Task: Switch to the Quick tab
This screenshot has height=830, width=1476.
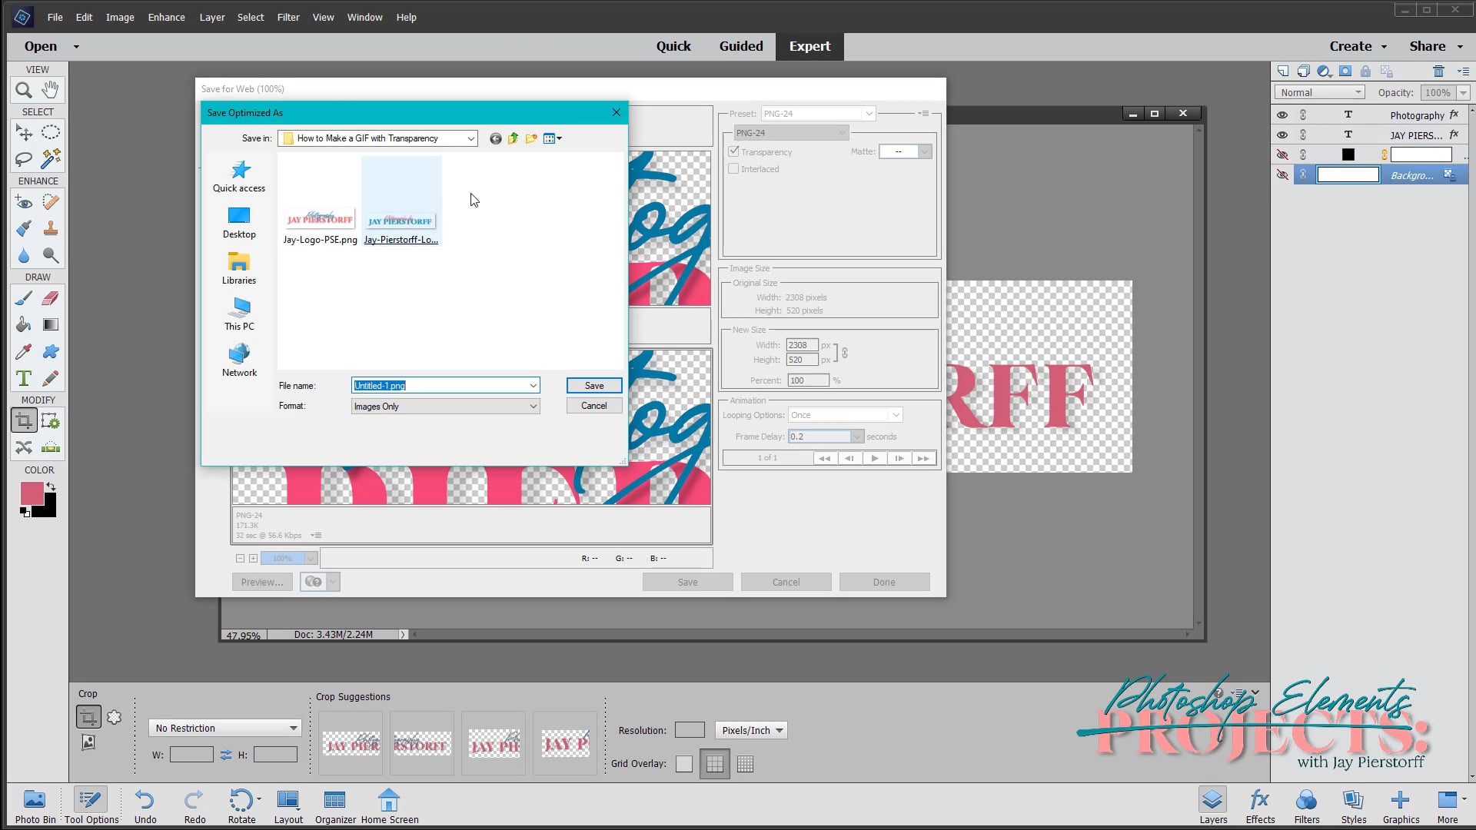Action: [673, 46]
